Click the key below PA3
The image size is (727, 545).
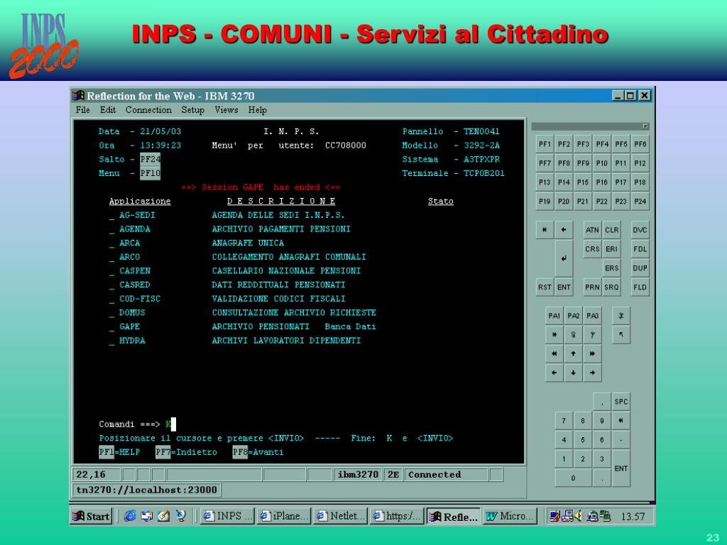click(x=592, y=335)
